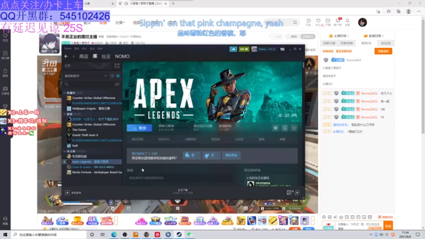Select Counter-Strike: Global Offensive under favorites
The height and width of the screenshot is (239, 425).
(92, 98)
